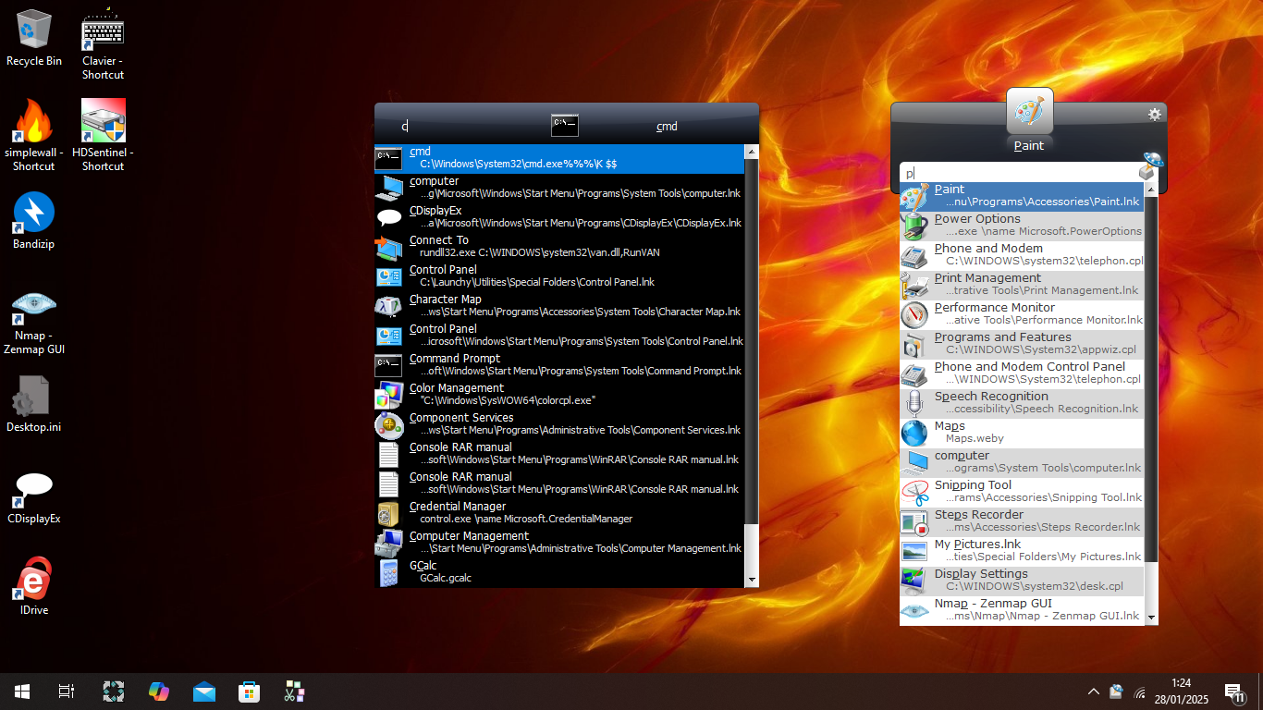Select Performance Monitor gauge icon
1263x710 pixels.
pyautogui.click(x=914, y=314)
